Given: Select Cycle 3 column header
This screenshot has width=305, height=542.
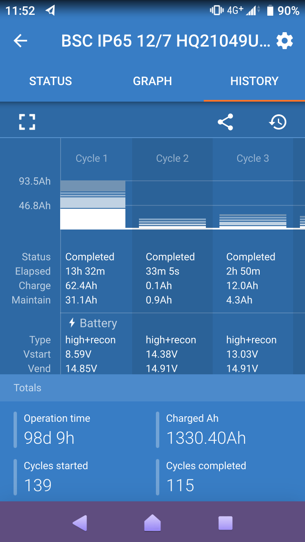Looking at the screenshot, I should tap(253, 158).
